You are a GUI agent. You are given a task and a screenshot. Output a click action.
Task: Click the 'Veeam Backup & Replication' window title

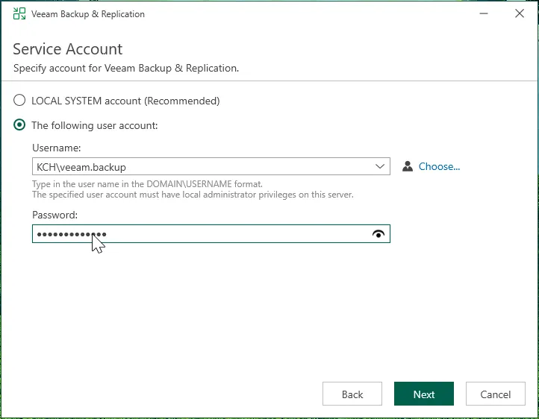(x=88, y=14)
